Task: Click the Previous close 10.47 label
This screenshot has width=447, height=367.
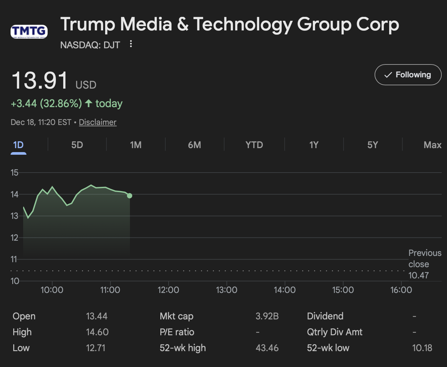Action: pos(425,264)
